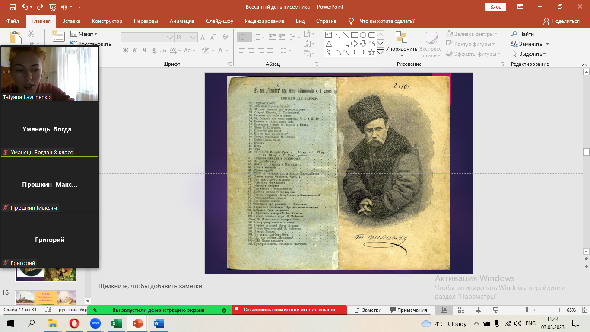
Task: Switch to the Вставка tab
Action: (x=71, y=21)
